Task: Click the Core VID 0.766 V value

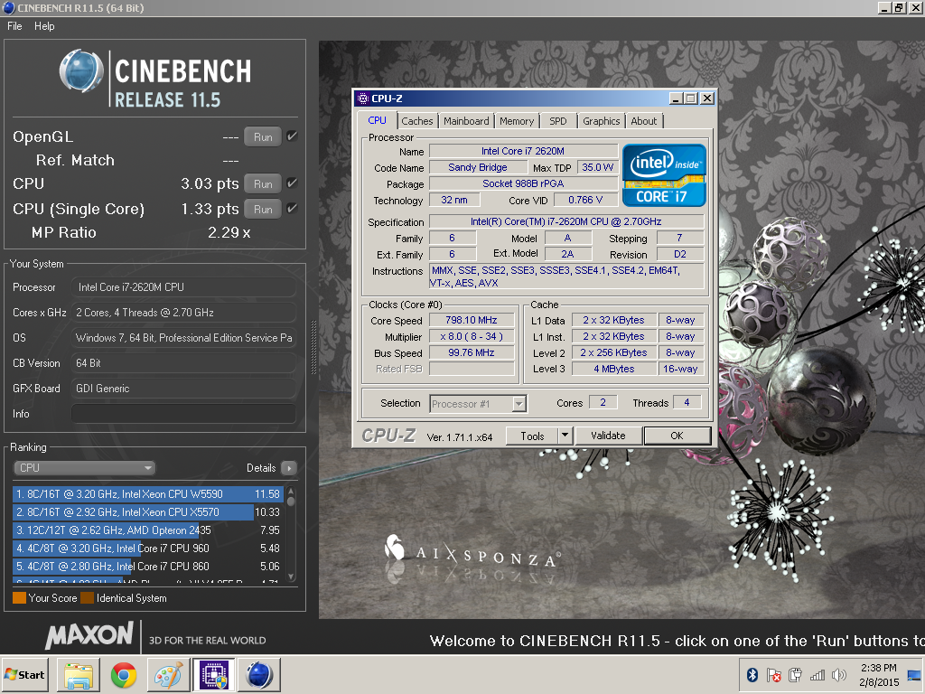Action: (x=585, y=200)
